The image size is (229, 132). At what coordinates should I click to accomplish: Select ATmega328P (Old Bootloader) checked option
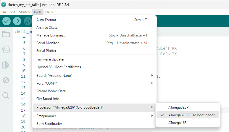tap(192, 115)
